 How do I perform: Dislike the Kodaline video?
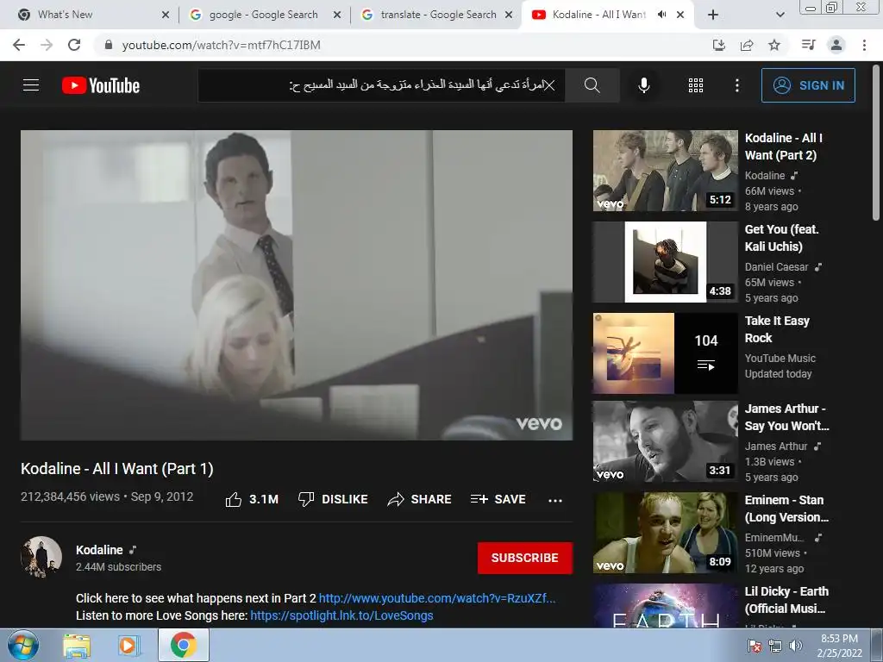click(333, 499)
